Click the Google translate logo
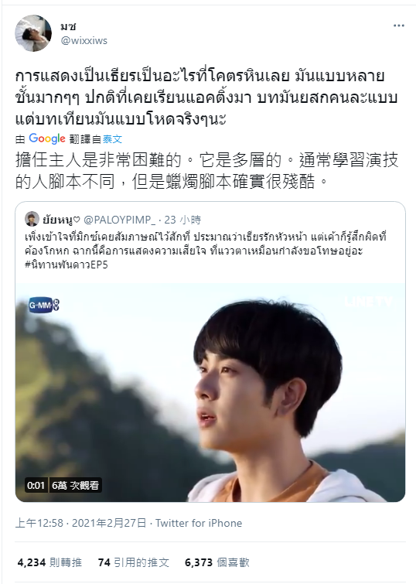 click(47, 138)
